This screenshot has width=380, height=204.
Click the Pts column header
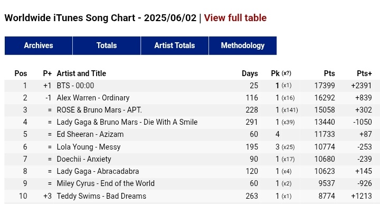click(329, 73)
